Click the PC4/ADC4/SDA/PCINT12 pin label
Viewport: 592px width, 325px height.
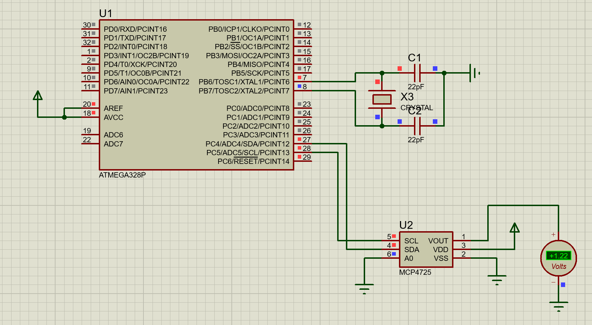pos(248,144)
